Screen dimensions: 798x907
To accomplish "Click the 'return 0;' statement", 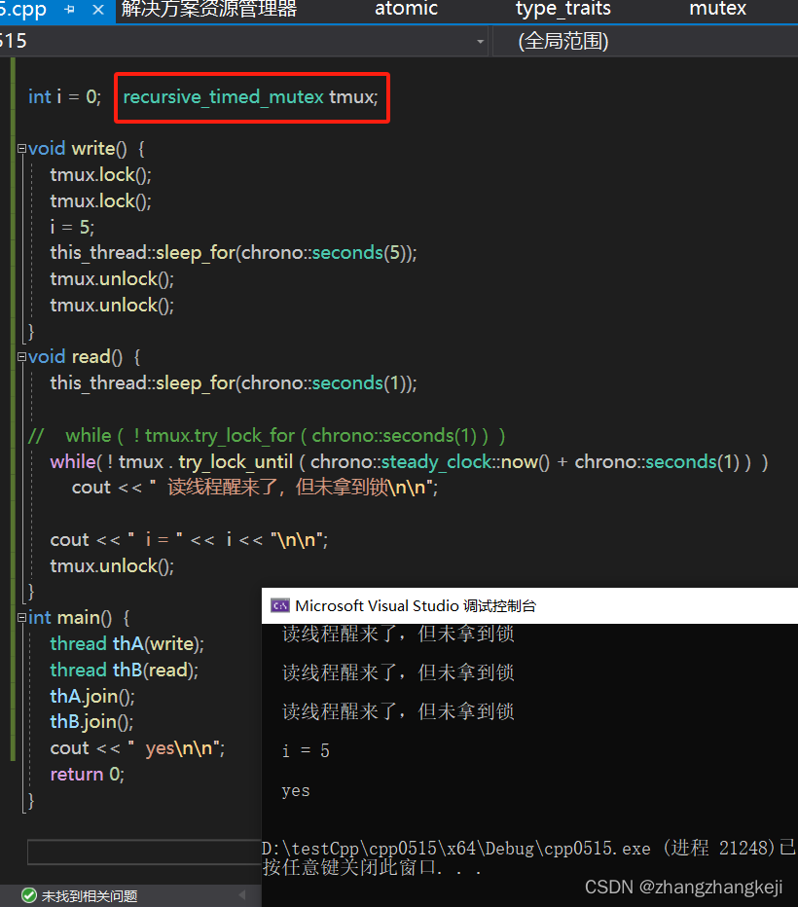I will click(88, 774).
